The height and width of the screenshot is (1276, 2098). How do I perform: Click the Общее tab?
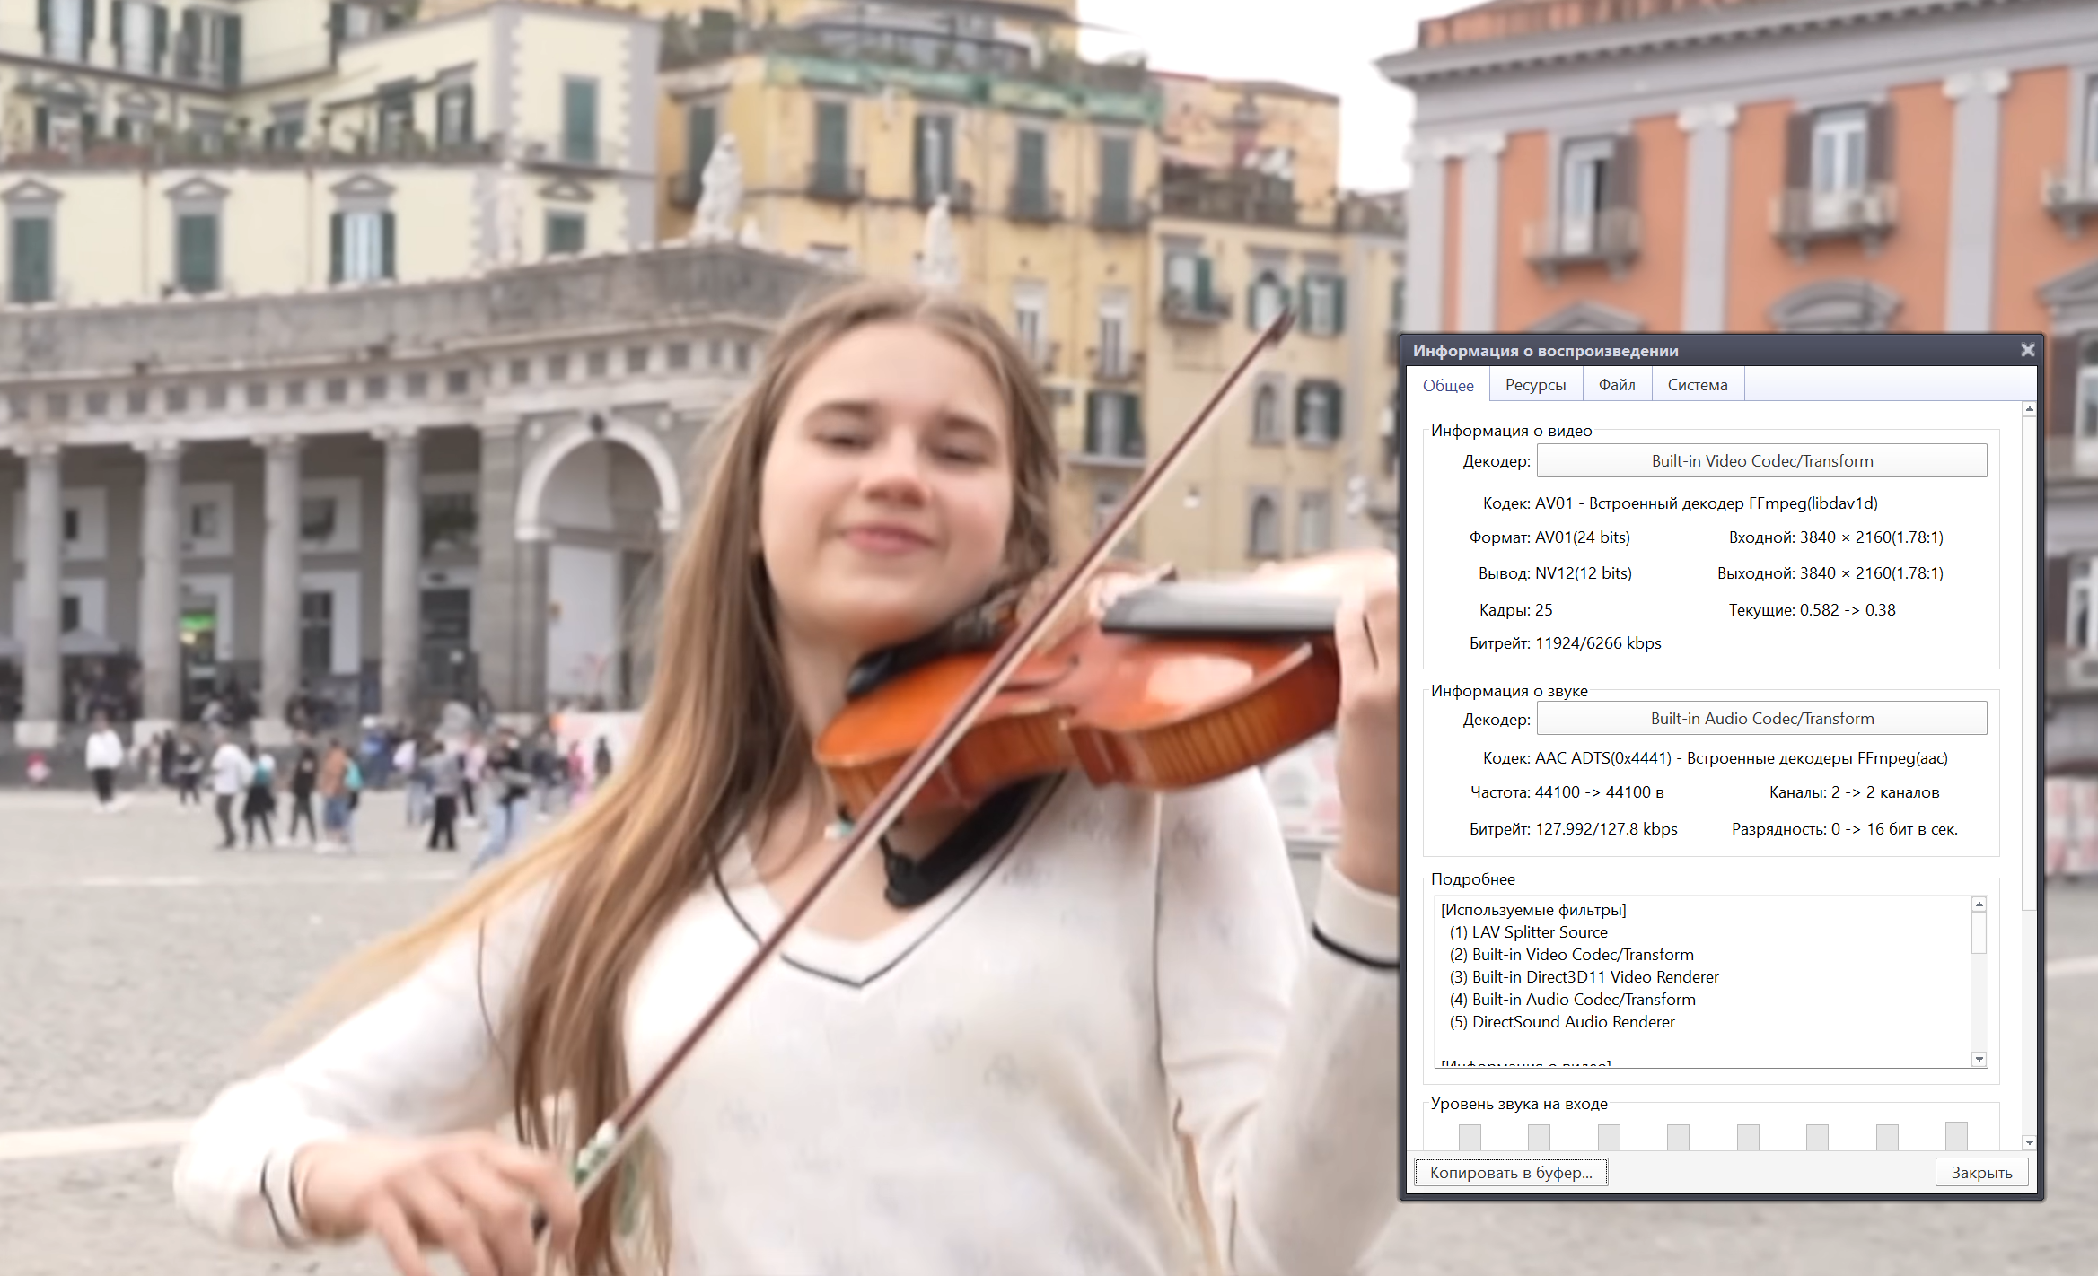tap(1448, 385)
